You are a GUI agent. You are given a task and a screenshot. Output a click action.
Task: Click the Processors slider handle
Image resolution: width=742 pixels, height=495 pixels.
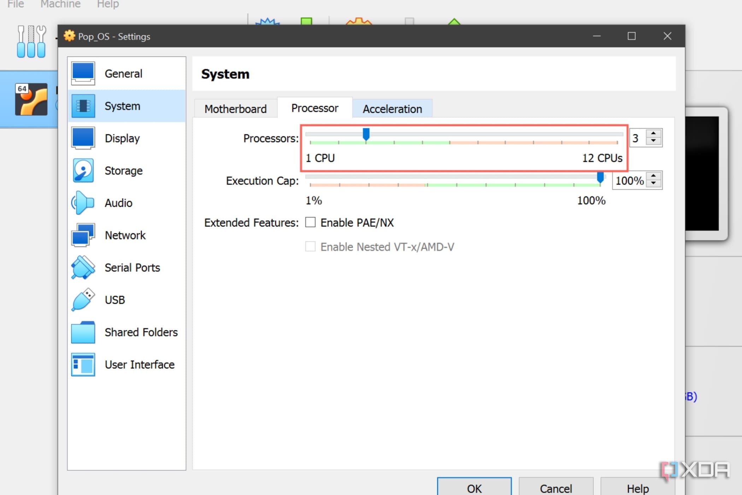pos(366,134)
